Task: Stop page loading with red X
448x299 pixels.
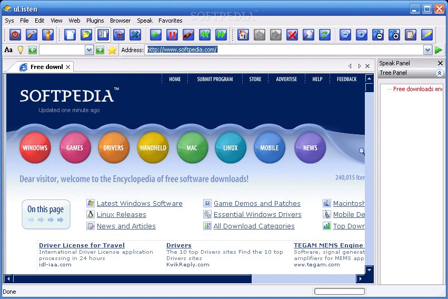Action: [292, 35]
